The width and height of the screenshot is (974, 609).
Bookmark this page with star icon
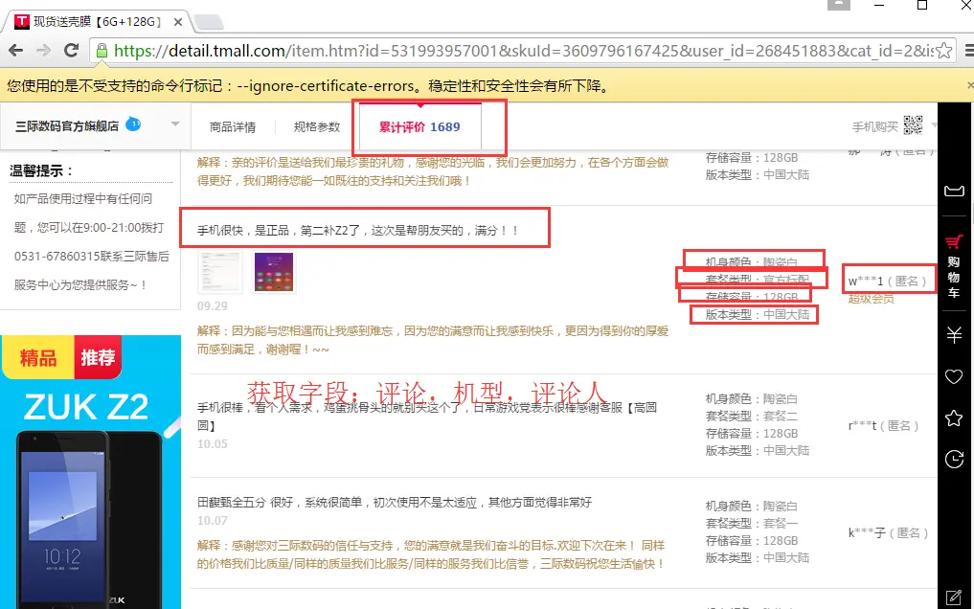point(943,51)
